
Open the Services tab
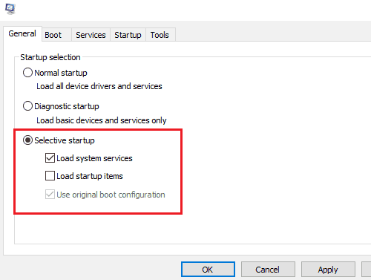pyautogui.click(x=91, y=35)
